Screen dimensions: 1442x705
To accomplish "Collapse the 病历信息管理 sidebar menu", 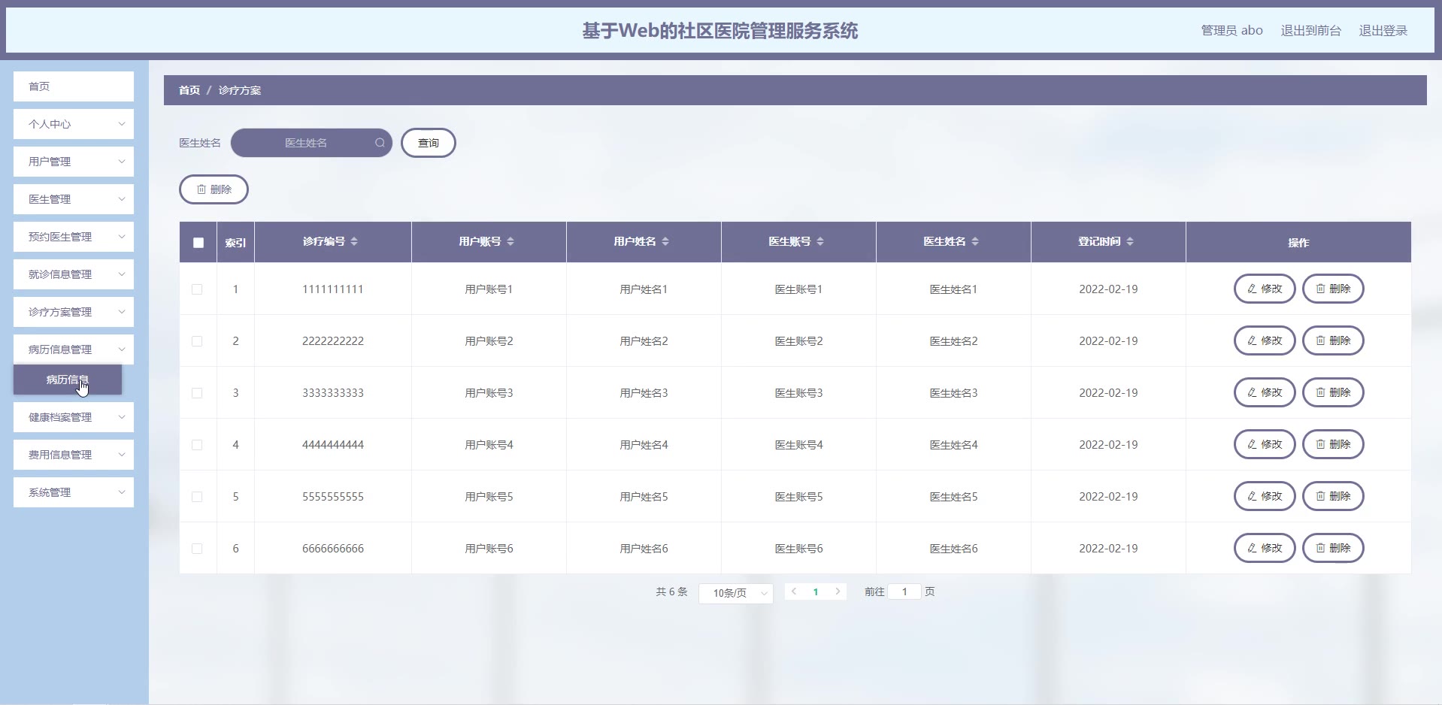I will [74, 349].
